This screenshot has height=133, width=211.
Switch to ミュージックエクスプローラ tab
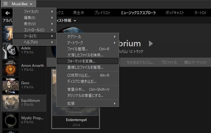pyautogui.click(x=138, y=13)
